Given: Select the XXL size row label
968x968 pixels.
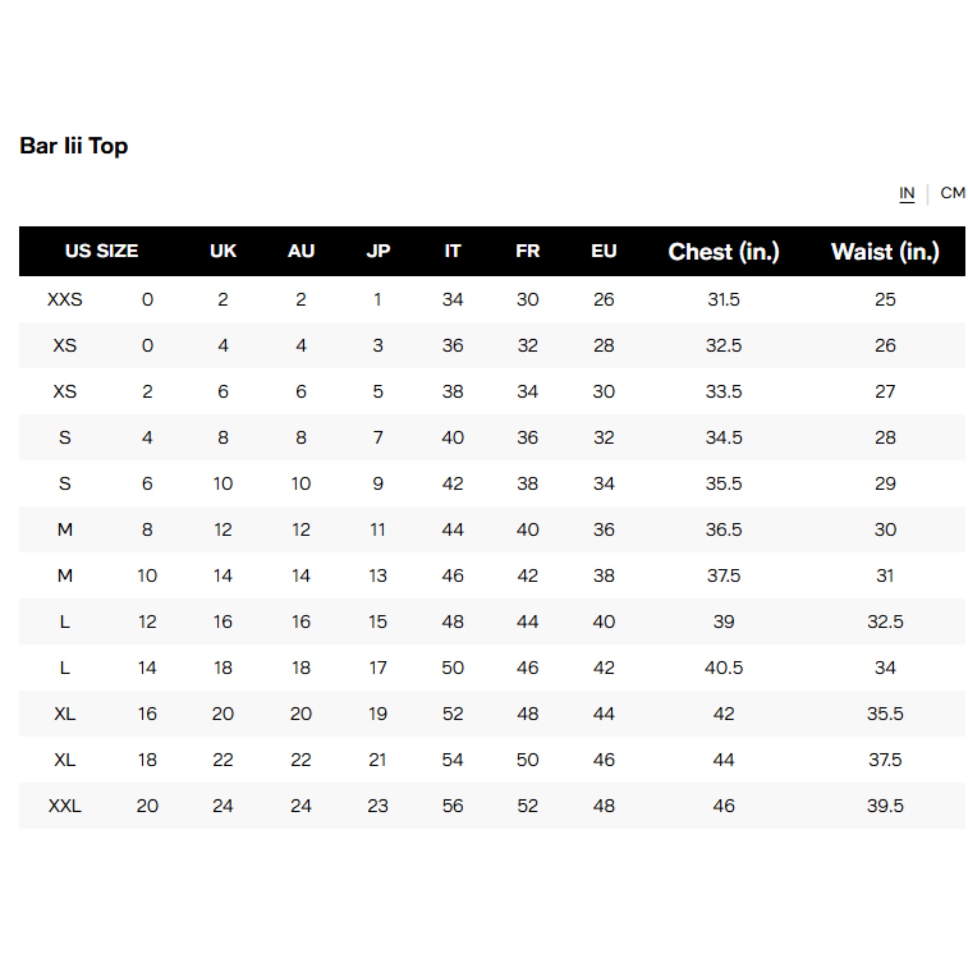Looking at the screenshot, I should [x=65, y=806].
